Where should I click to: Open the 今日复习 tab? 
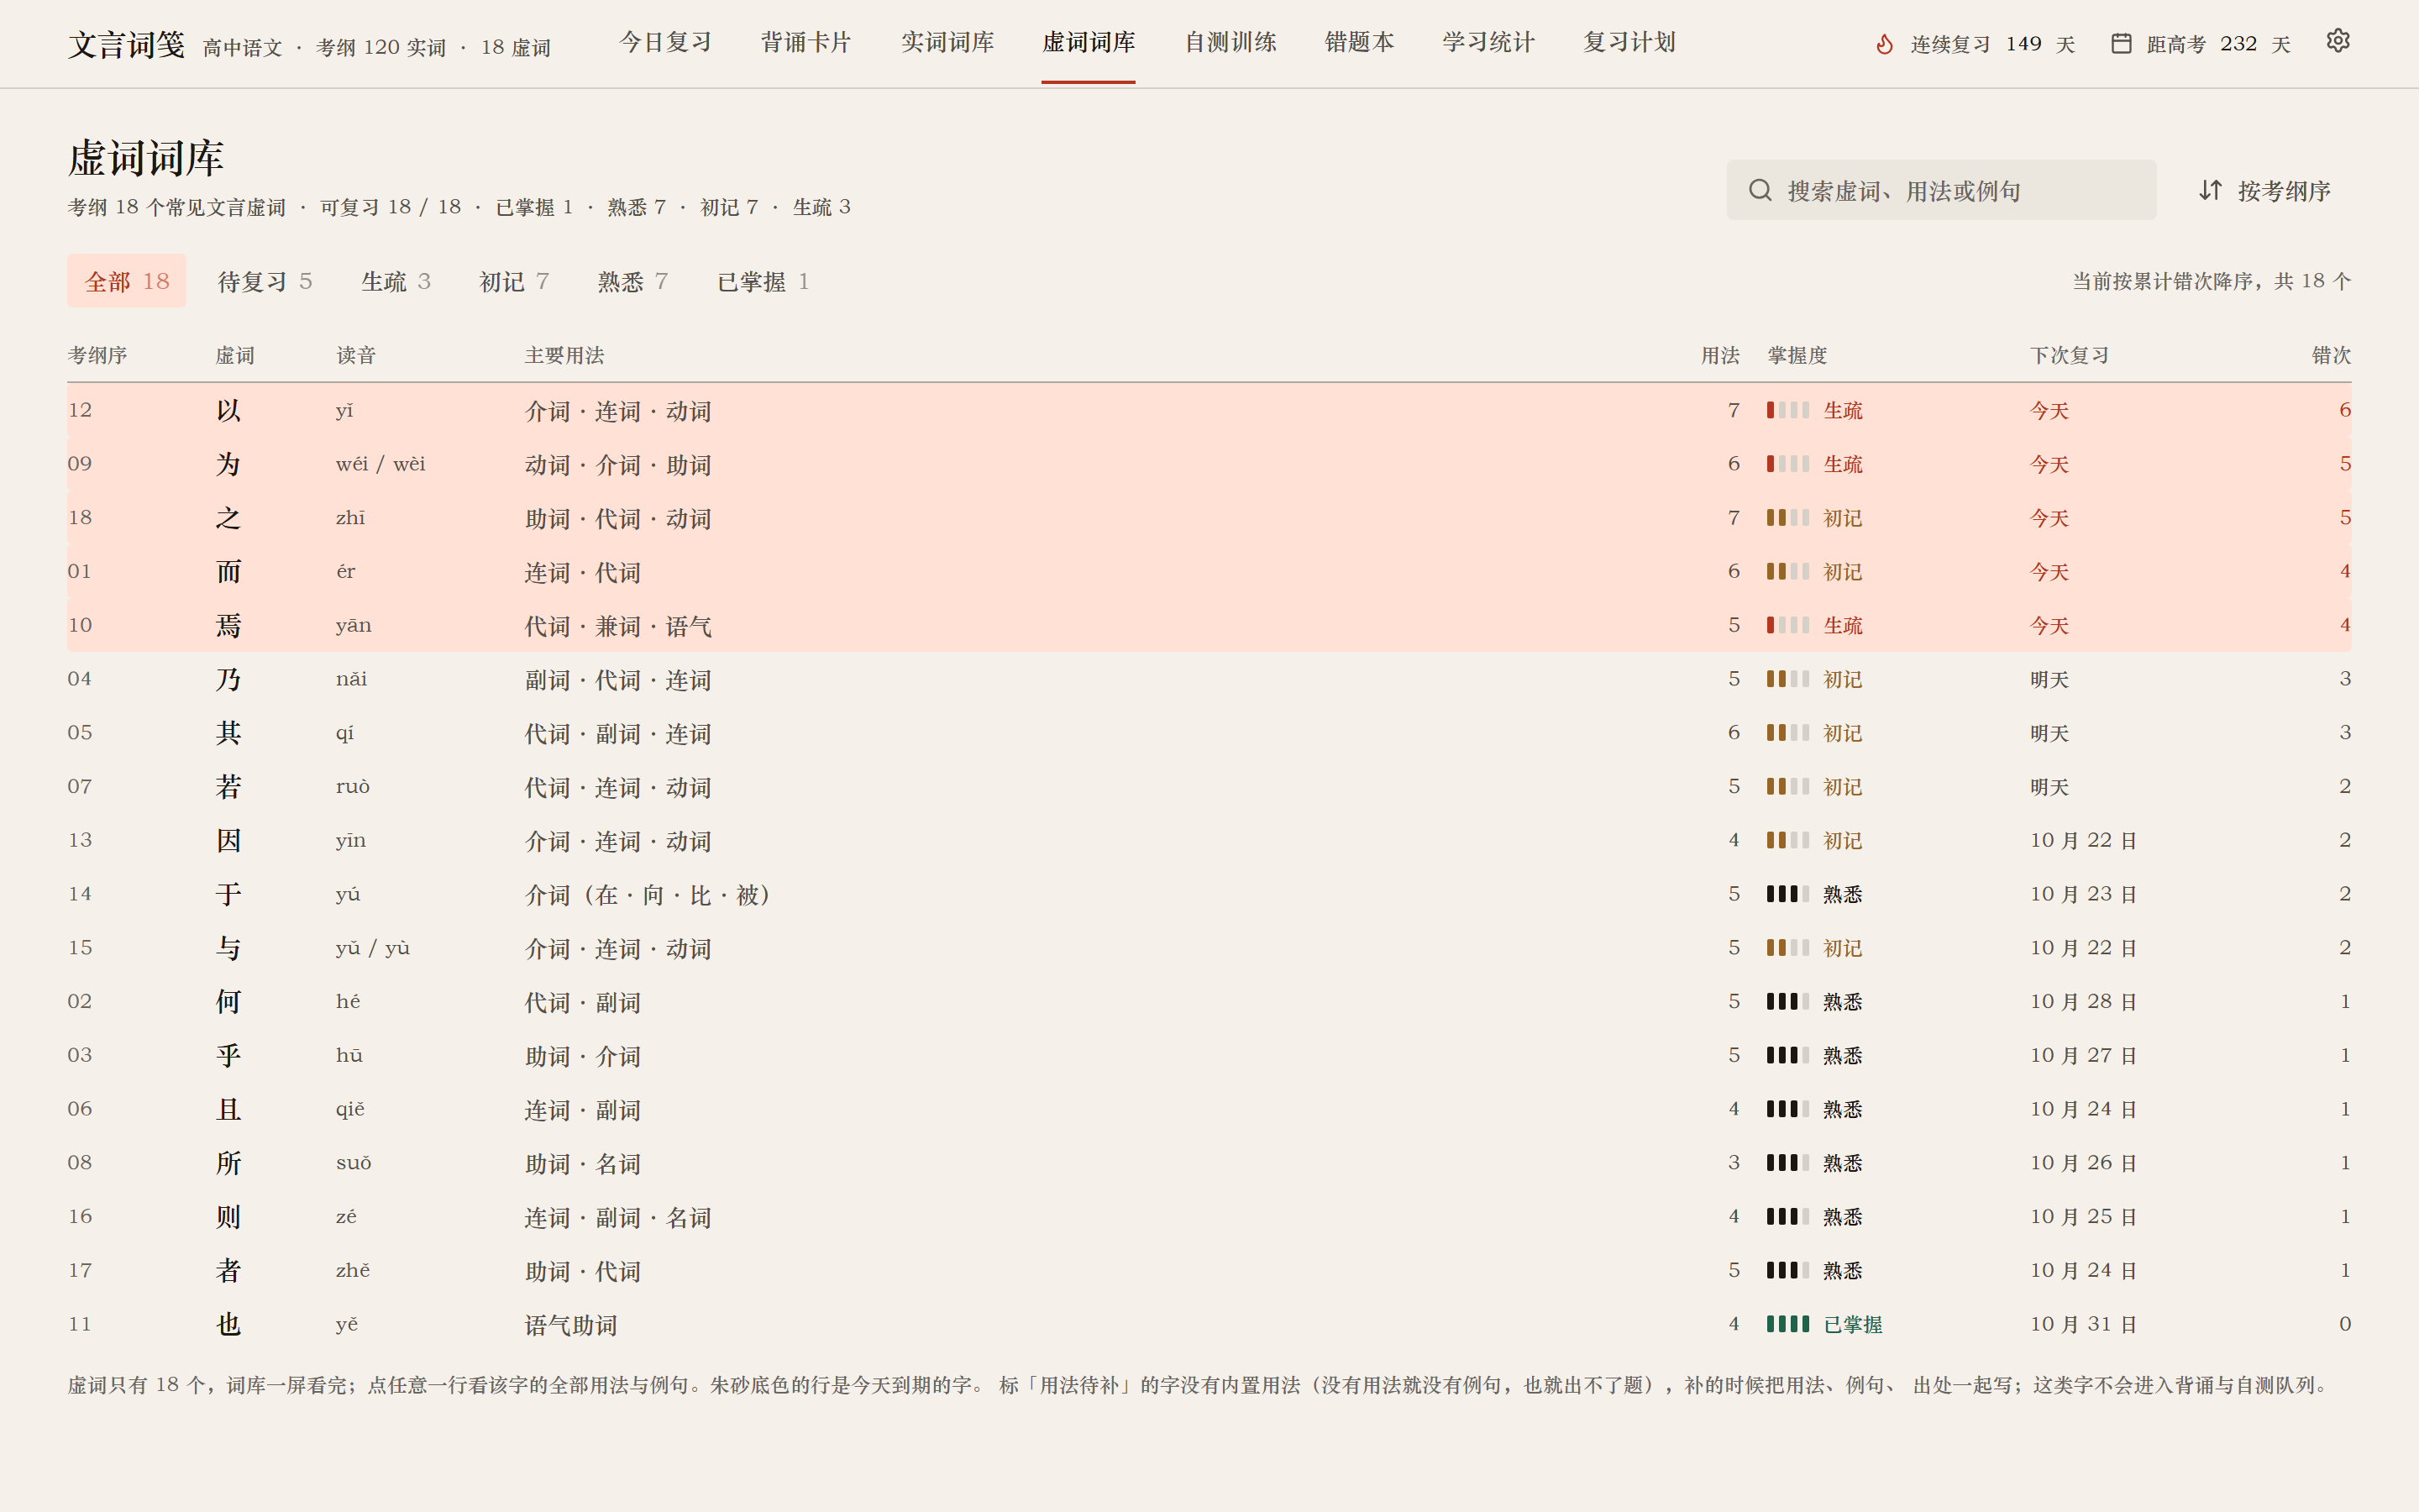(664, 43)
